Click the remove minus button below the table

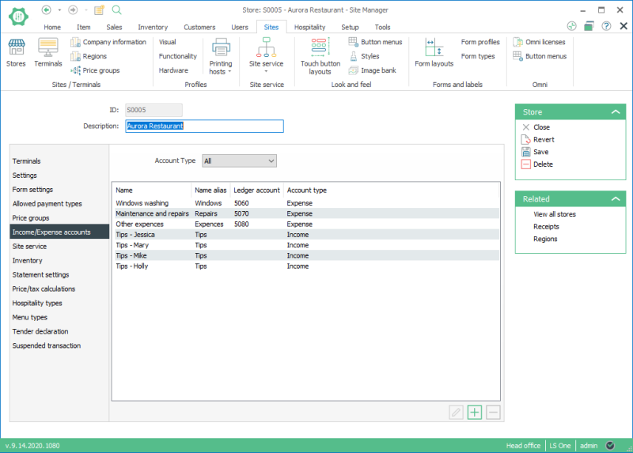coord(493,412)
